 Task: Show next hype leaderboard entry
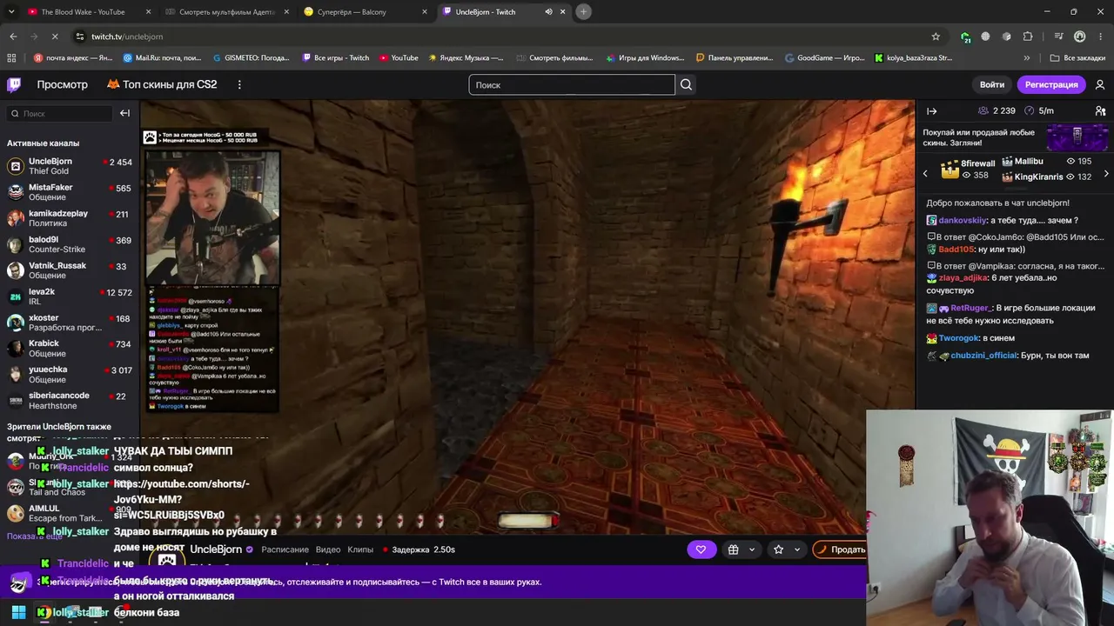click(x=1106, y=174)
